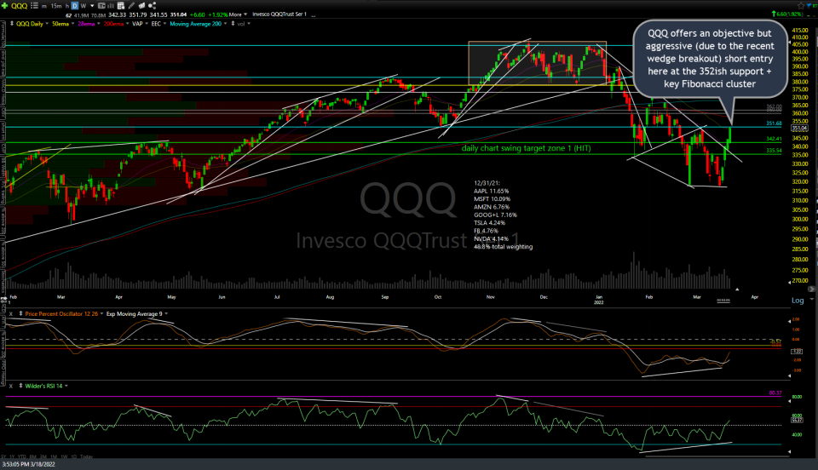Open the 200ema indicator dropdown
The width and height of the screenshot is (818, 470).
point(127,24)
